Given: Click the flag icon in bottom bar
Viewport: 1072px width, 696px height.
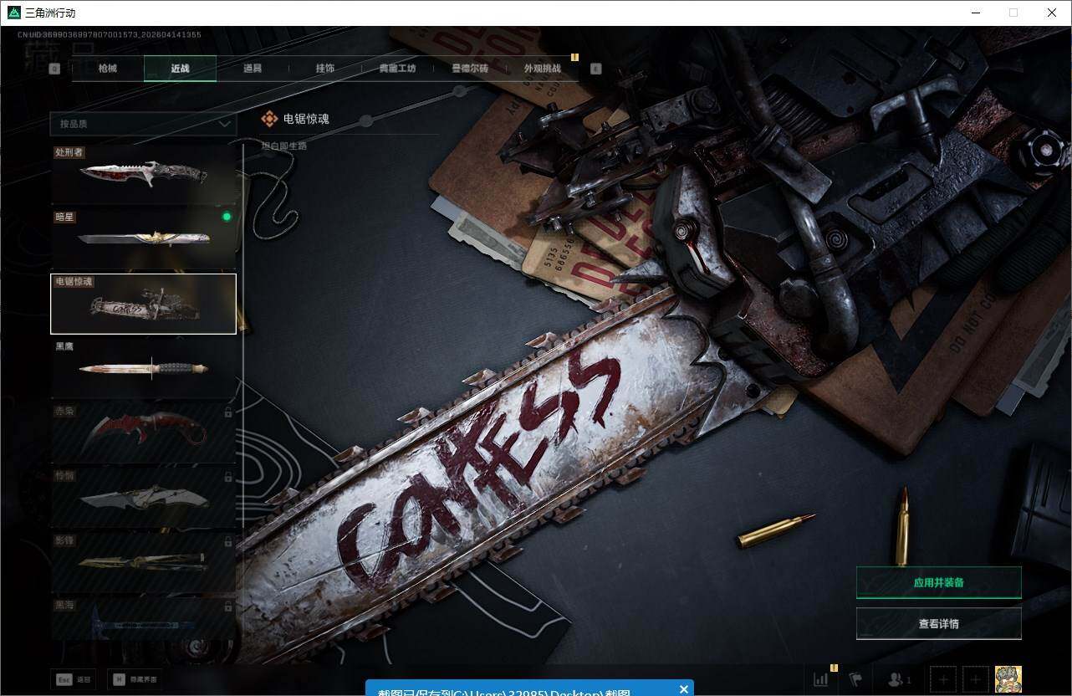Looking at the screenshot, I should point(855,679).
